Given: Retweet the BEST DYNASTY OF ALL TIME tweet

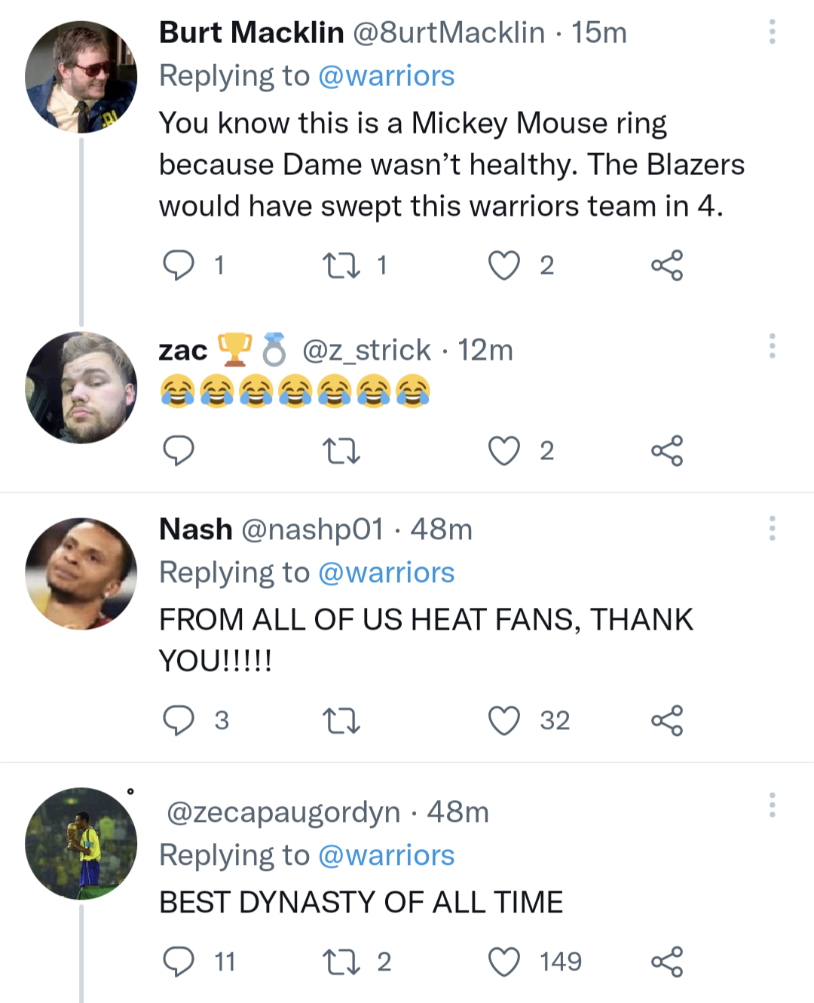Looking at the screenshot, I should click(x=341, y=962).
